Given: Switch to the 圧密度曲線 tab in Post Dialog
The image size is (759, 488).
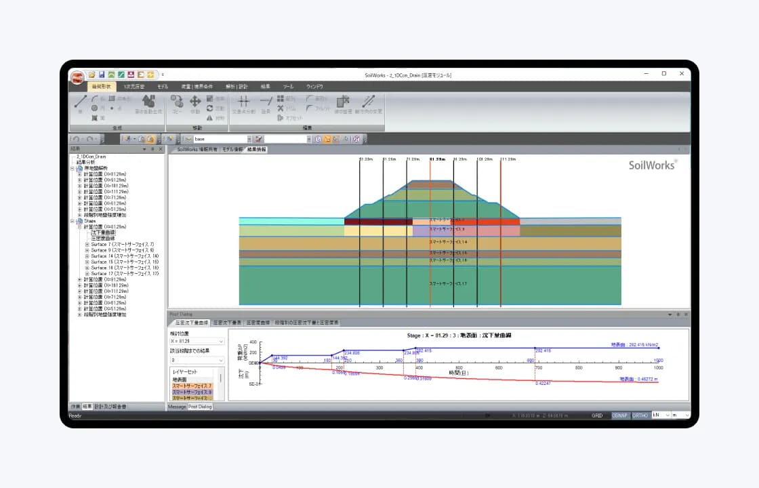Looking at the screenshot, I should click(258, 323).
